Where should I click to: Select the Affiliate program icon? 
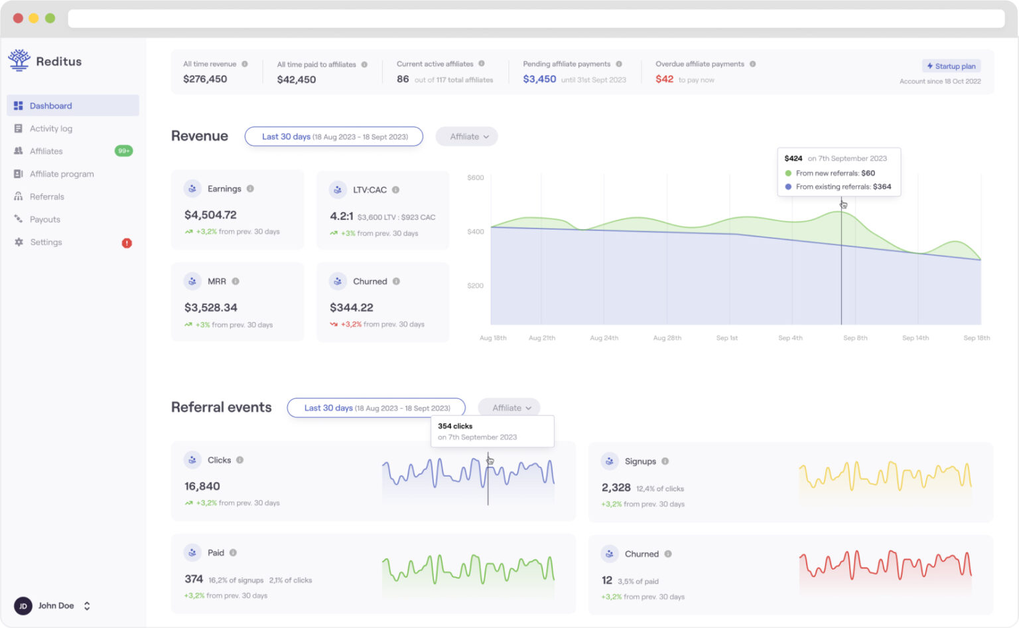(18, 173)
